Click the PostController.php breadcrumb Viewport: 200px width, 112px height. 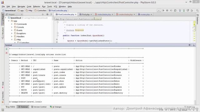tap(58, 11)
